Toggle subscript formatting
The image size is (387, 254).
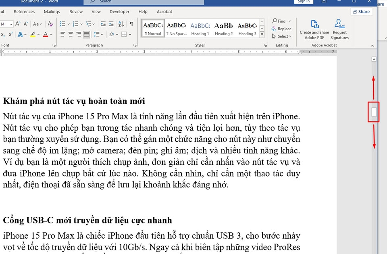(x=3, y=35)
